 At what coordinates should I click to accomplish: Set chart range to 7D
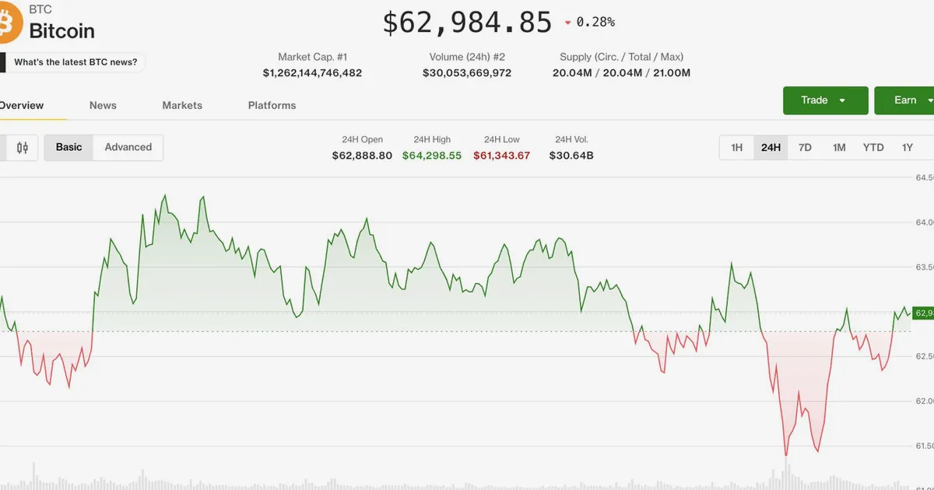(x=805, y=147)
